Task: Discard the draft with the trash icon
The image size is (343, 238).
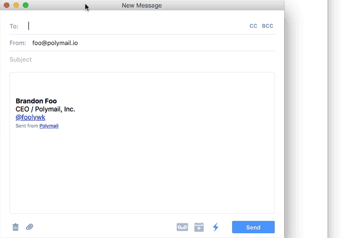Action: pos(15,227)
